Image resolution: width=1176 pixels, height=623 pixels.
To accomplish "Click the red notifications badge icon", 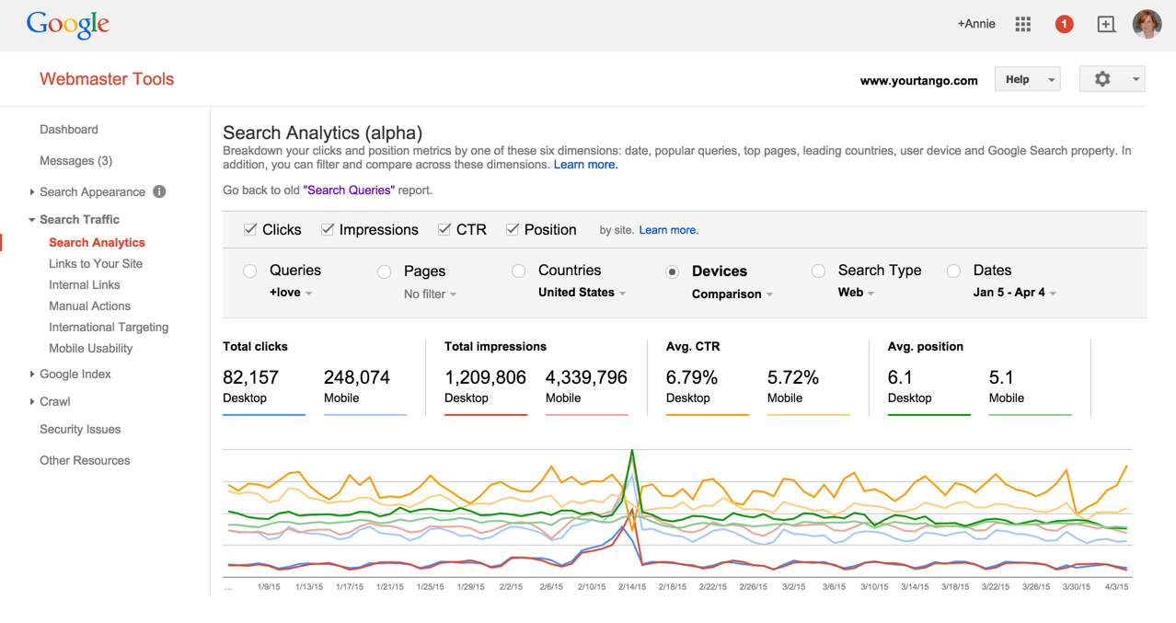I will pyautogui.click(x=1064, y=25).
